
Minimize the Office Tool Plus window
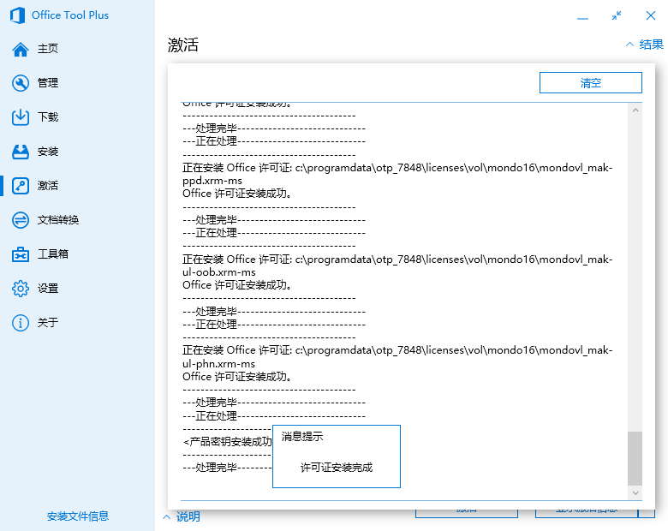[x=583, y=18]
